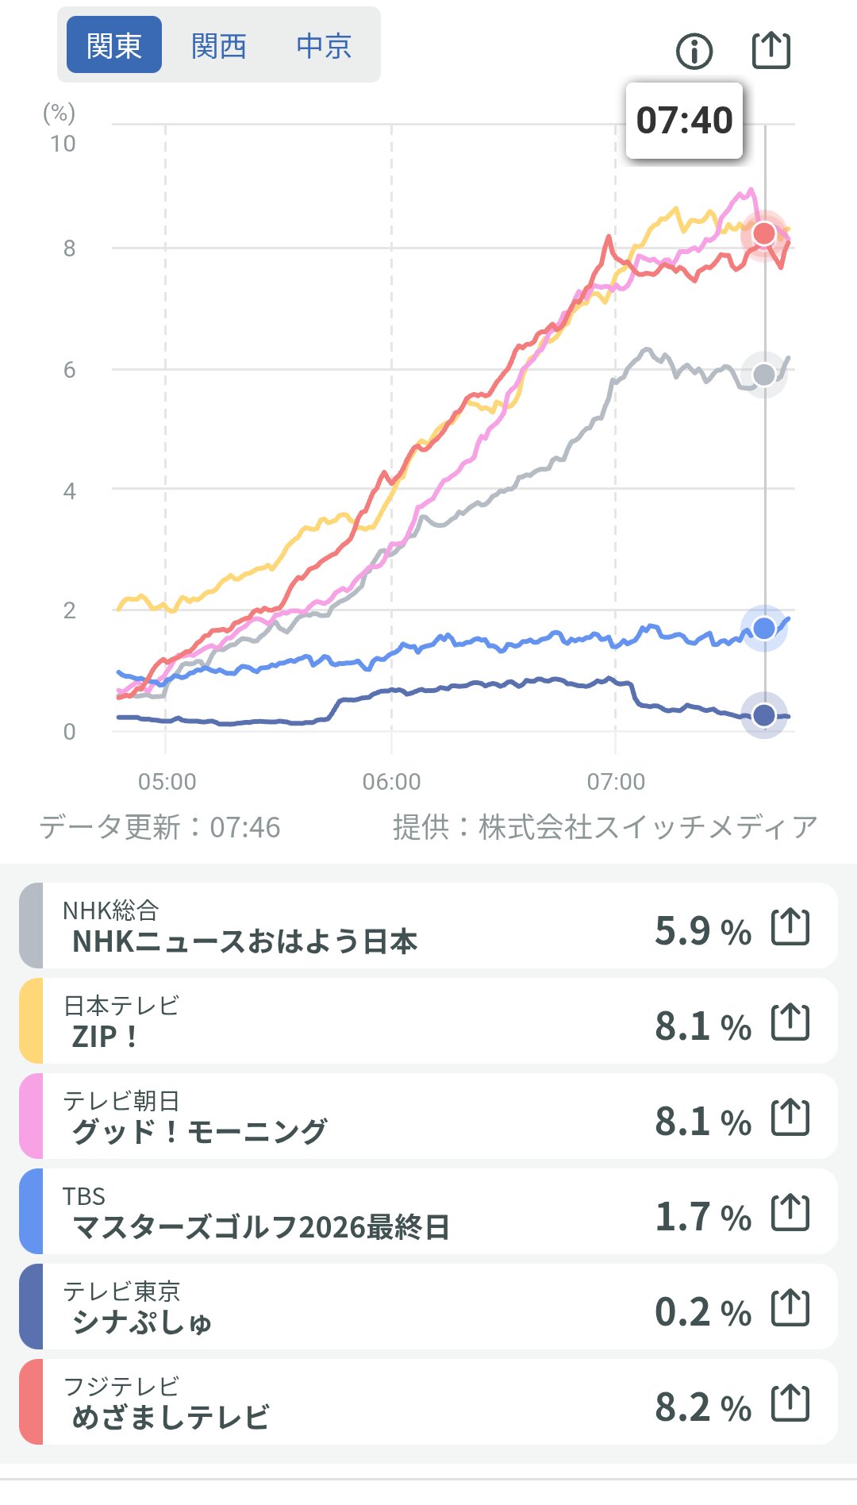Select the 関東 region tab

coord(114,45)
